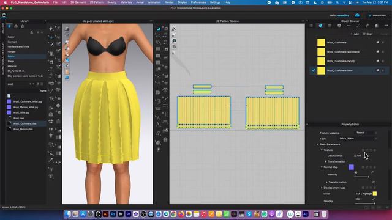Open the Texture Mapping Repeat dropdown
392x220 pixels.
click(366, 133)
